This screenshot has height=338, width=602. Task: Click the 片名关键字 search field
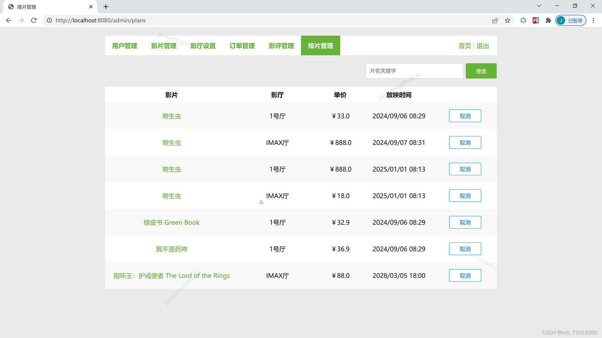[415, 71]
